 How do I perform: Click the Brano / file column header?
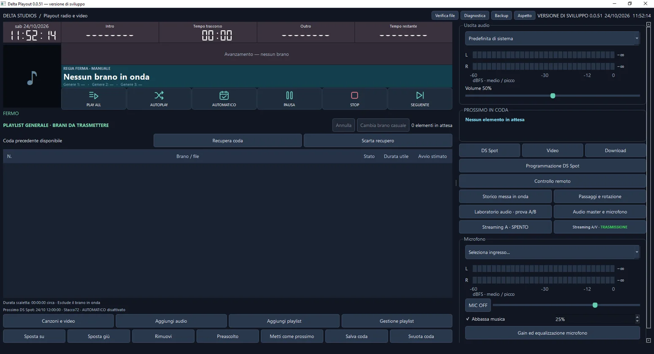[x=187, y=156]
